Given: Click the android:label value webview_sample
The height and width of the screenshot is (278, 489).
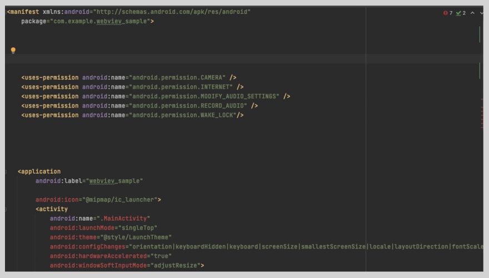Looking at the screenshot, I should pos(114,181).
